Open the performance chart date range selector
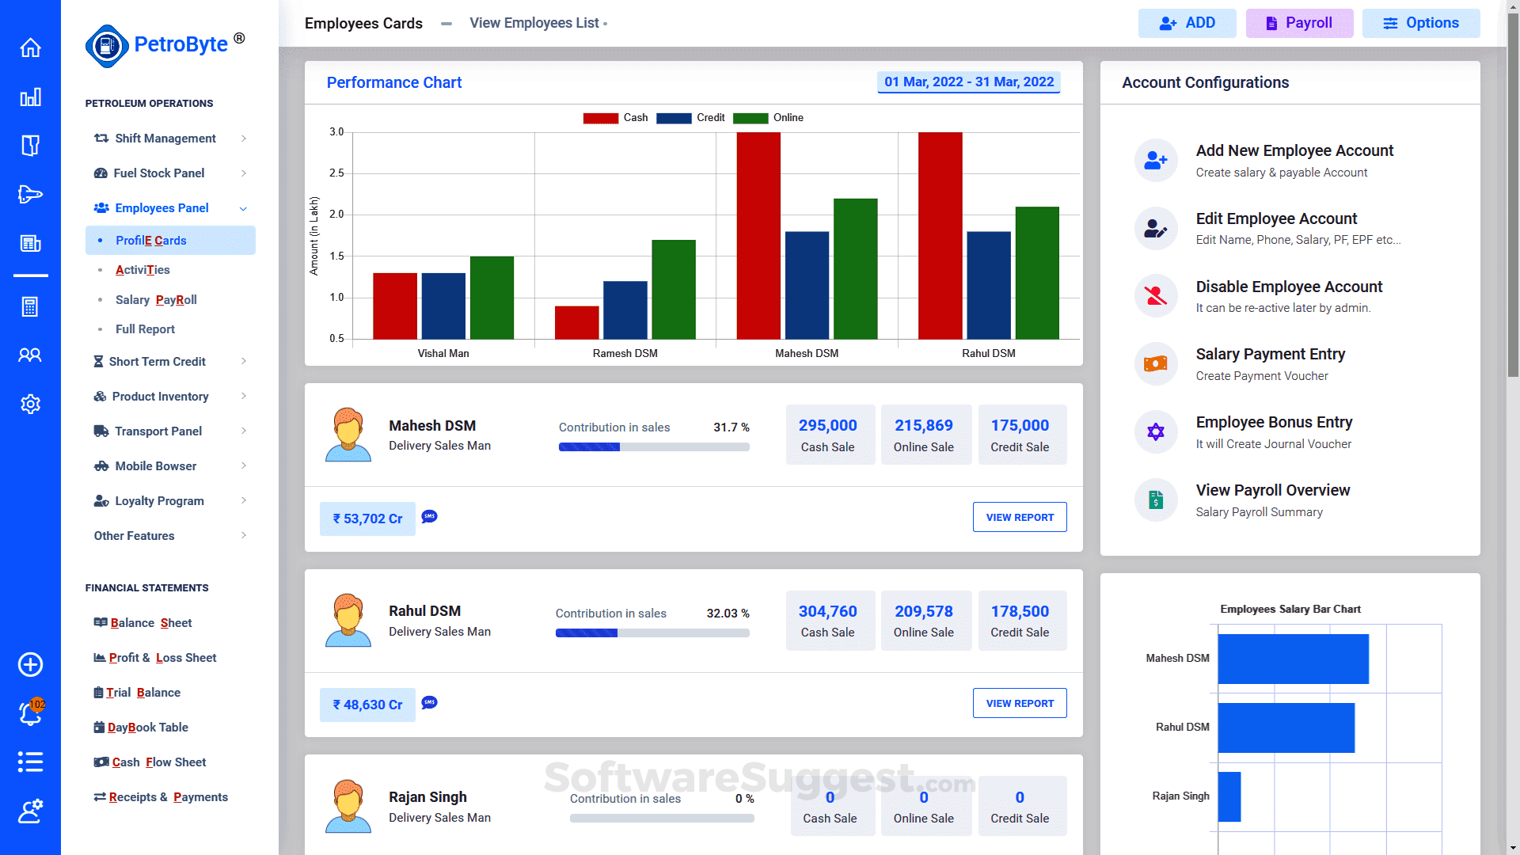 coord(969,81)
